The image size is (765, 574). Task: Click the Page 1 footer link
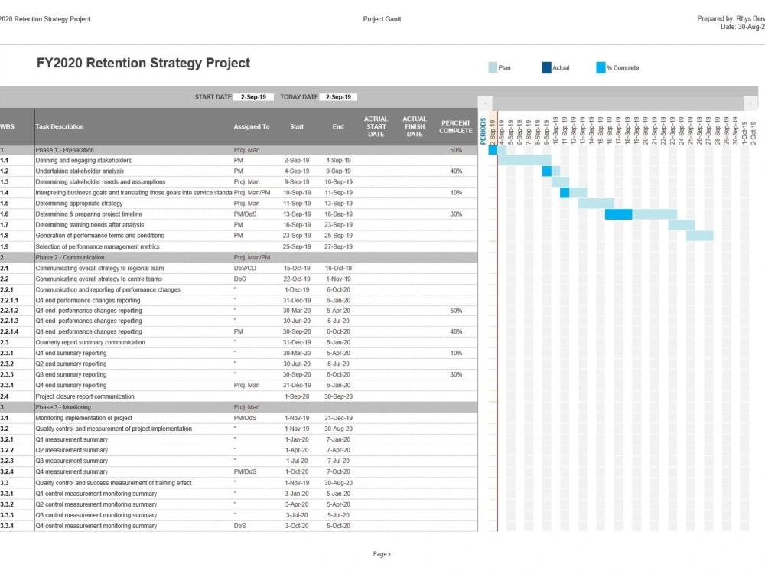382,554
